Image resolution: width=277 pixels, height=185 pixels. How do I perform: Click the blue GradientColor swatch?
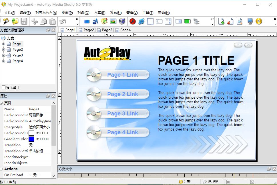point(31,139)
